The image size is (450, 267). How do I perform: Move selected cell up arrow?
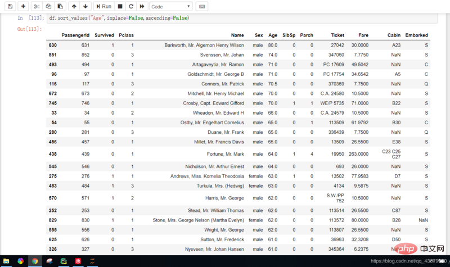(x=74, y=6)
